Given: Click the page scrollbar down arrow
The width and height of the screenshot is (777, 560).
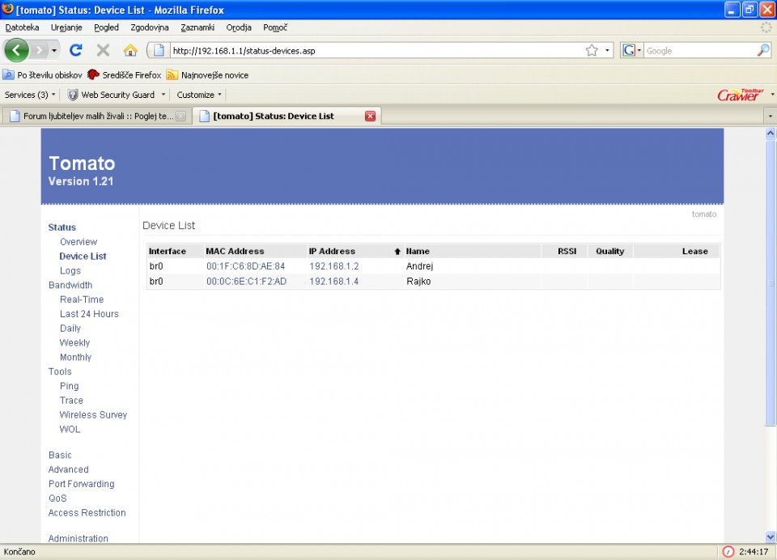Looking at the screenshot, I should coord(770,537).
